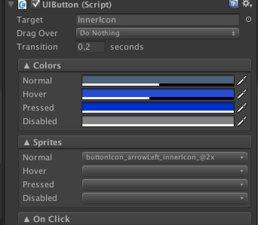This screenshot has height=225, width=258.
Task: Pick Pressed color with the eyedropper
Action: [242, 108]
